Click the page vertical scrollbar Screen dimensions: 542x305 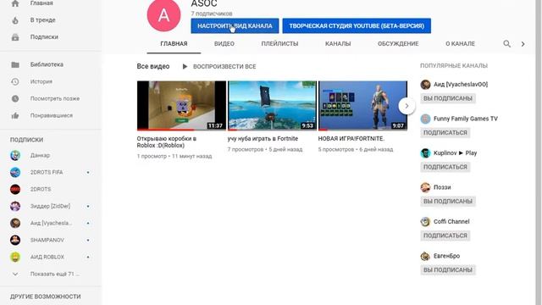(x=539, y=152)
